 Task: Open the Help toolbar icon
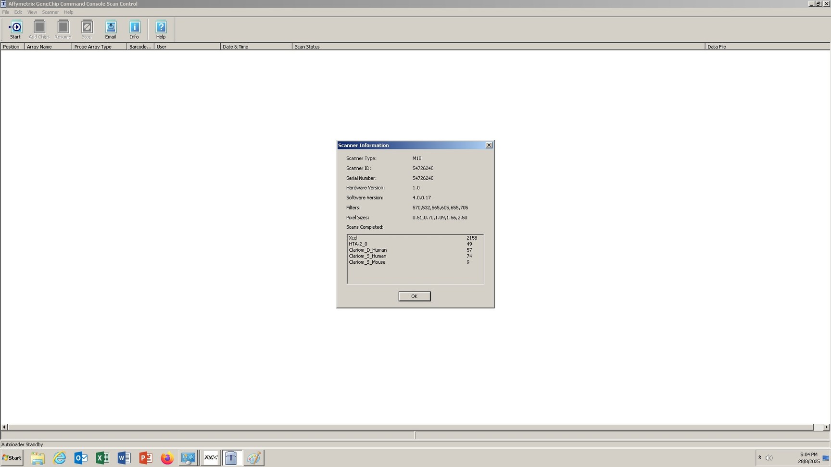(x=161, y=29)
